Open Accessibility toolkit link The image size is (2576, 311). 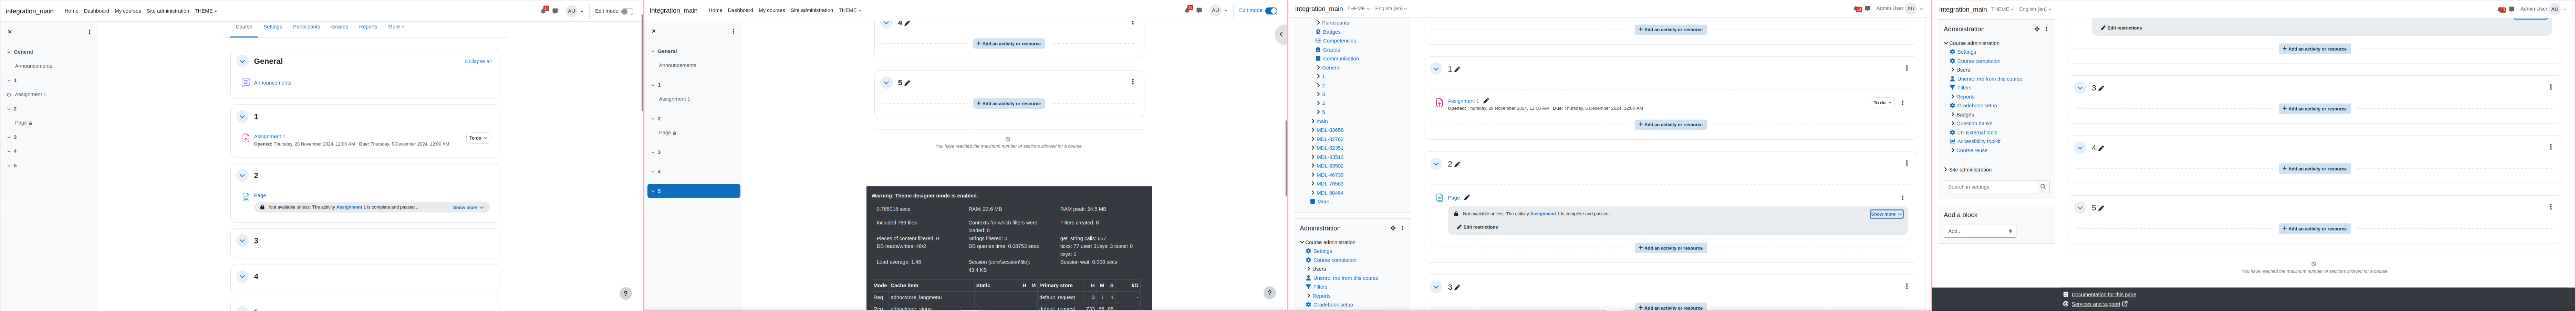[x=1979, y=142]
